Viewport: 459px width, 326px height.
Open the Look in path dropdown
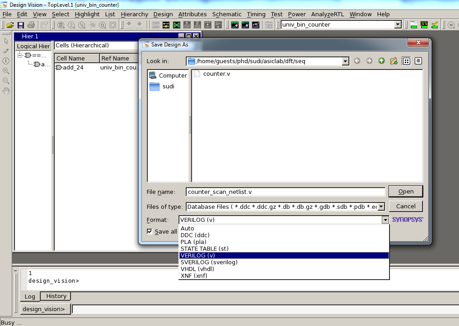click(x=346, y=61)
